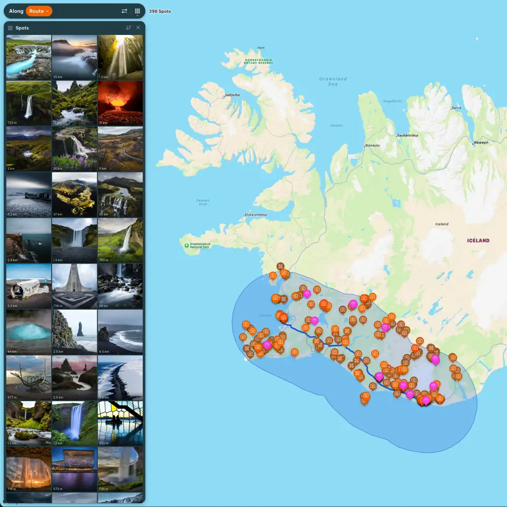
Task: Select the southernmost pink heart marker on coast
Action: [x=426, y=401]
